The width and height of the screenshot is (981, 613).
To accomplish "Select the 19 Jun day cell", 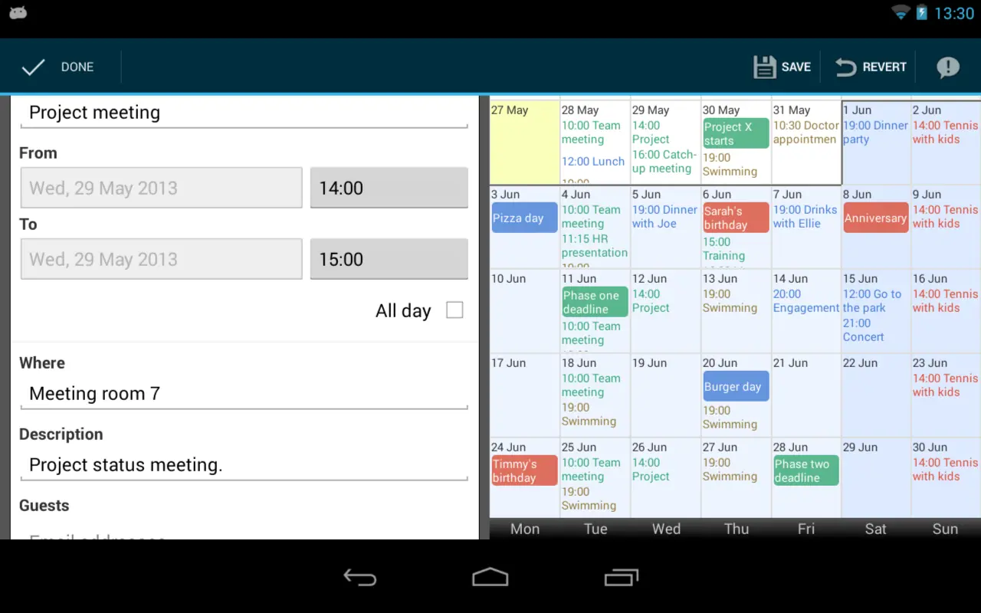I will click(665, 395).
